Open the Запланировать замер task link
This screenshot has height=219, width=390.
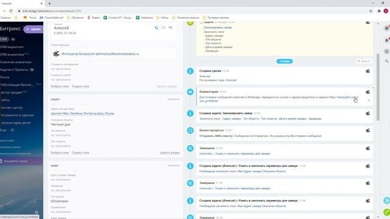pos(218,27)
